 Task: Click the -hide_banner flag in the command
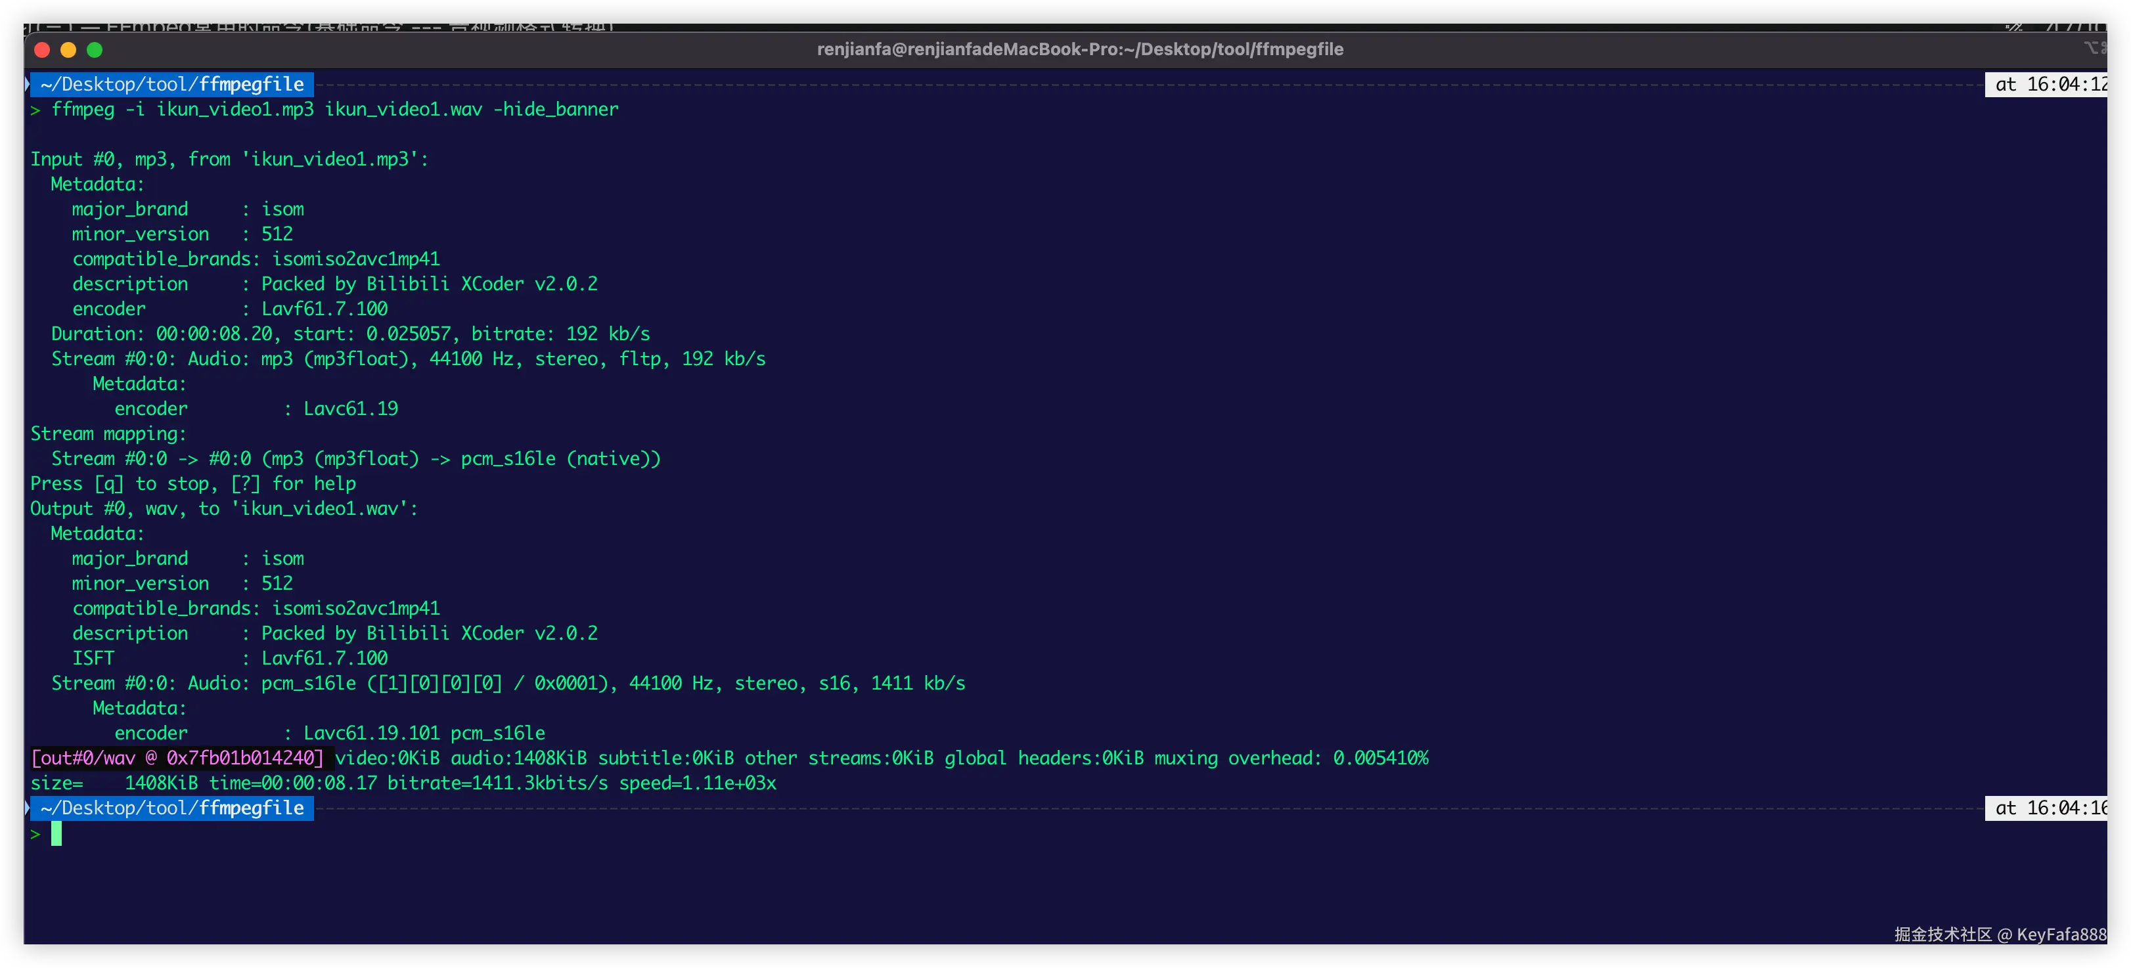pos(555,109)
